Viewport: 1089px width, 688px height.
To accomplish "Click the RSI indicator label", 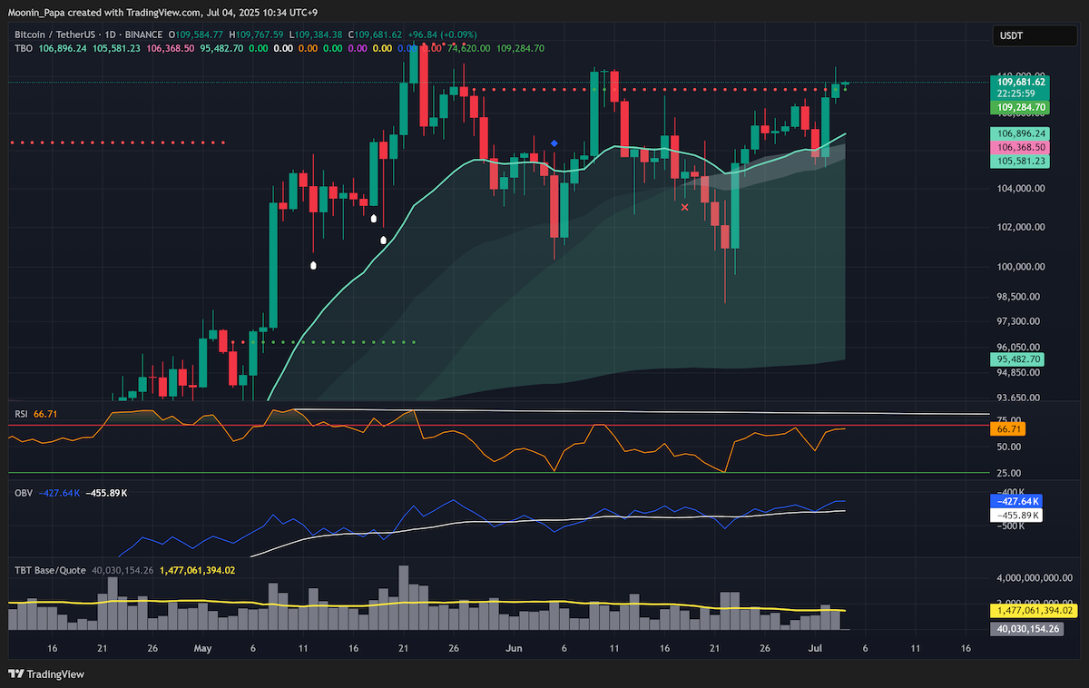I will [22, 414].
